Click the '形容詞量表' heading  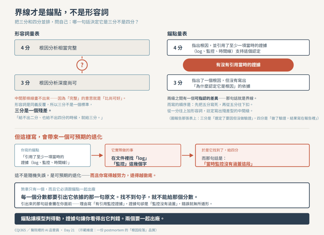coord(27,34)
